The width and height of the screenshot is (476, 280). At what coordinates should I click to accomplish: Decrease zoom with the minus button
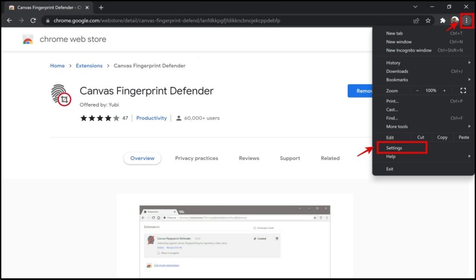(417, 90)
